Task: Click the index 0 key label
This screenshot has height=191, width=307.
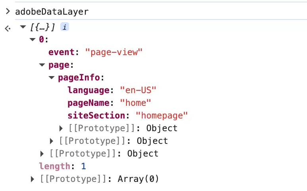Action: [41, 40]
